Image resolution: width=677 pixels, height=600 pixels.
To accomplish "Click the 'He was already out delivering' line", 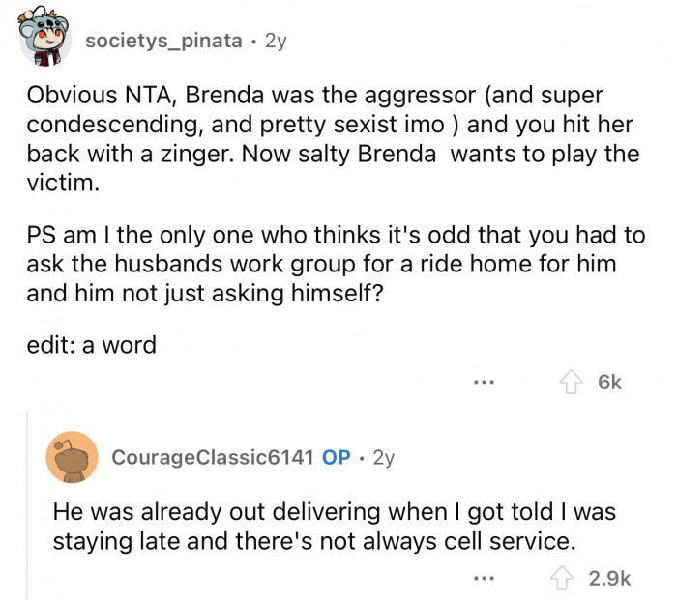I will (335, 511).
